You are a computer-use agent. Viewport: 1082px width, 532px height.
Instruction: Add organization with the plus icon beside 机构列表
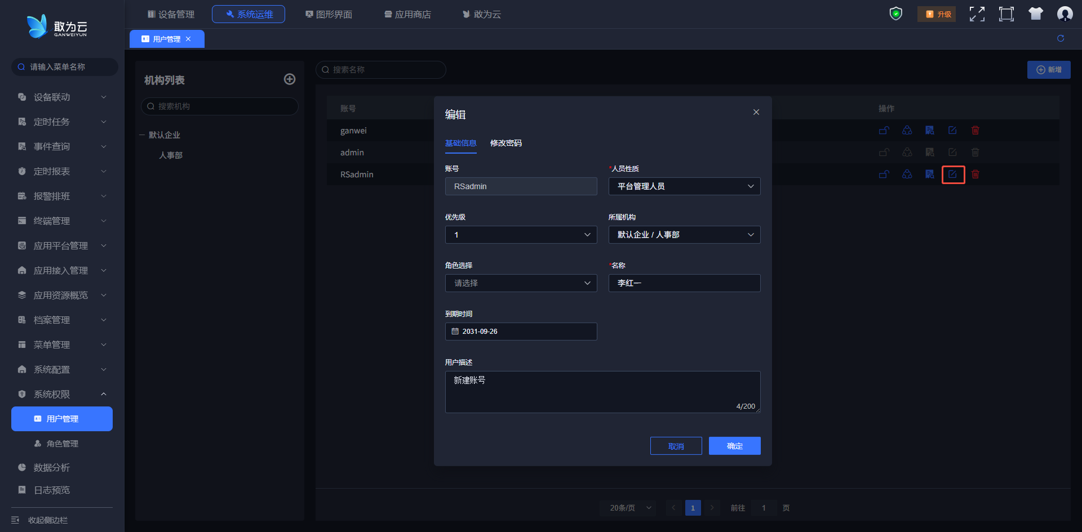(x=290, y=79)
